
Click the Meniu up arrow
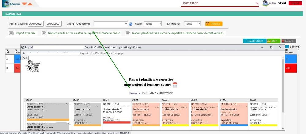point(30,4)
